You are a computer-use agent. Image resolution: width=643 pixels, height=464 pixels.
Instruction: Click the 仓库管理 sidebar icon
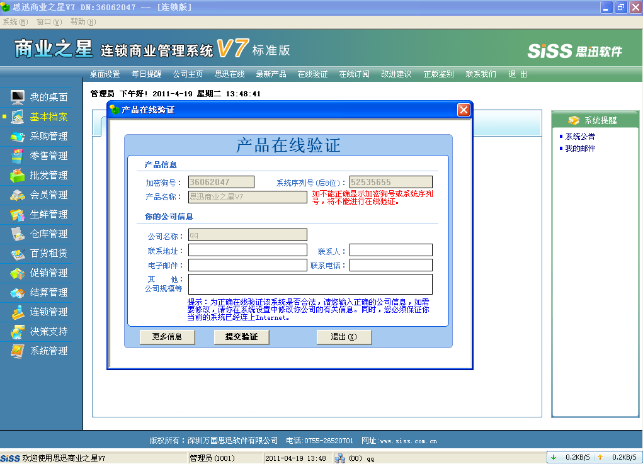pos(18,234)
